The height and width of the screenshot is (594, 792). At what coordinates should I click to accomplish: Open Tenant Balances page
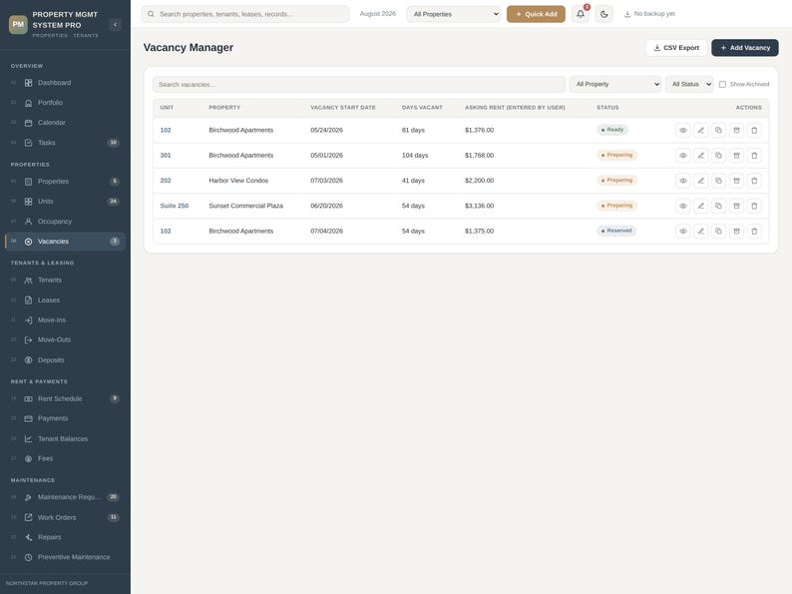(65, 439)
